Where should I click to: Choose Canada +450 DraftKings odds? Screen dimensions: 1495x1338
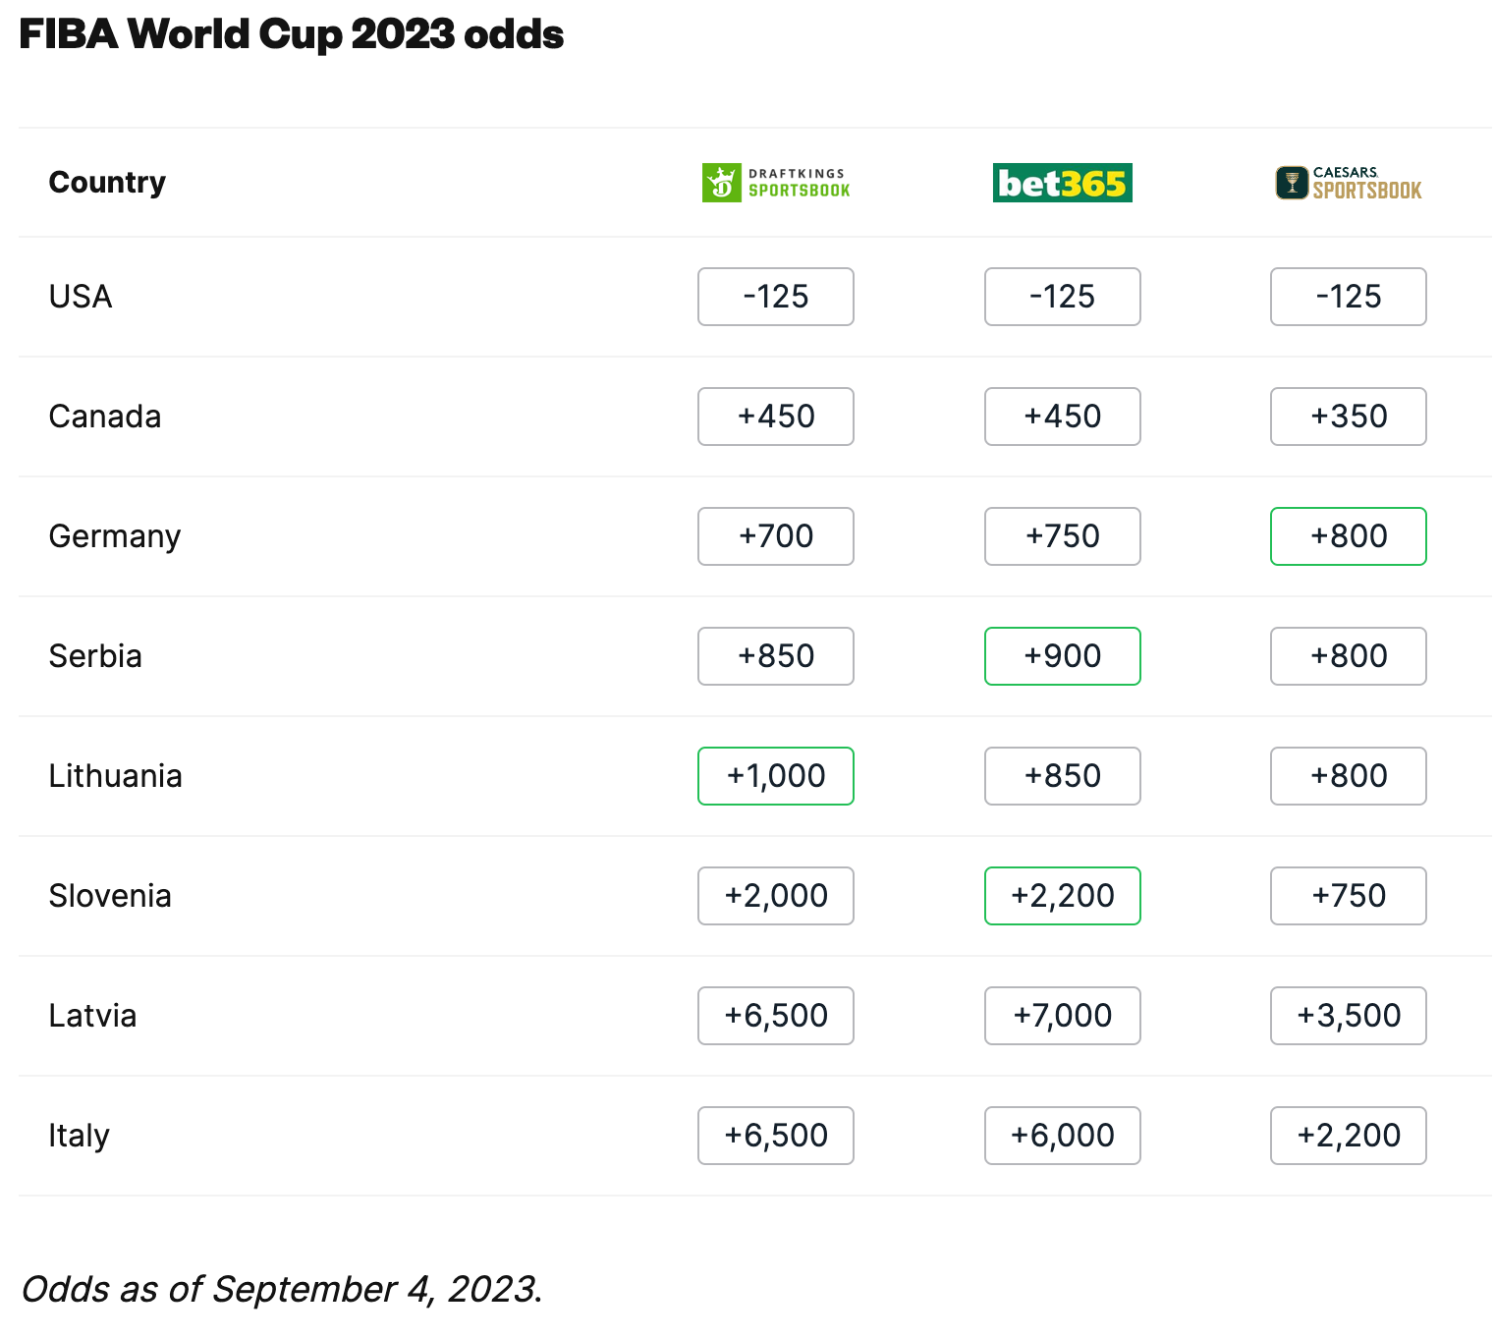point(776,417)
